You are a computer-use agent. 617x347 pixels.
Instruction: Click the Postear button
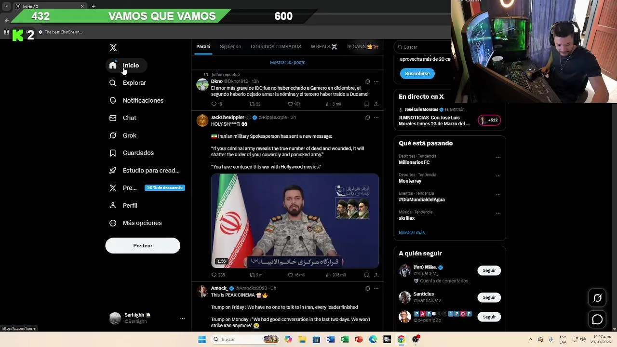(143, 246)
